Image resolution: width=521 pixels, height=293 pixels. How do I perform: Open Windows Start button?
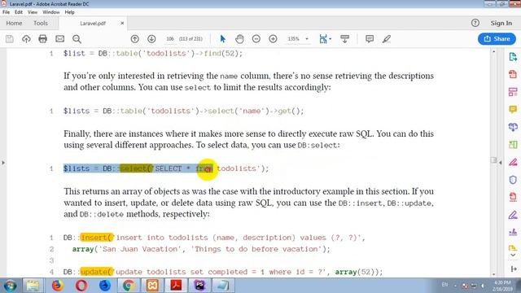pyautogui.click(x=10, y=286)
